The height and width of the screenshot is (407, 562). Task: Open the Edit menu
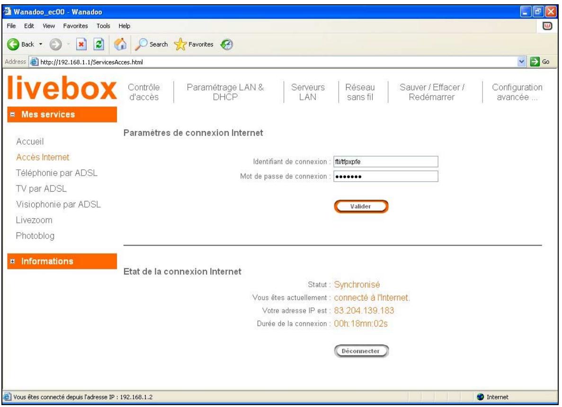pos(29,26)
